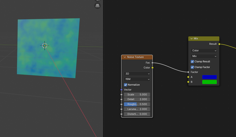Viewport: 236px width, 137px height.
Task: Open the 3D dimensions dropdown
Action: [x=137, y=74]
